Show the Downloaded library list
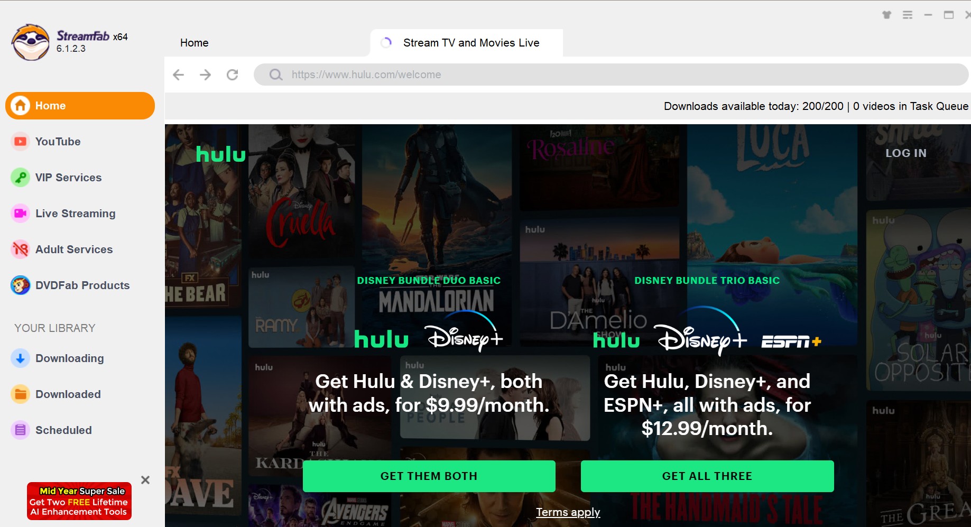The width and height of the screenshot is (971, 527). tap(80, 394)
